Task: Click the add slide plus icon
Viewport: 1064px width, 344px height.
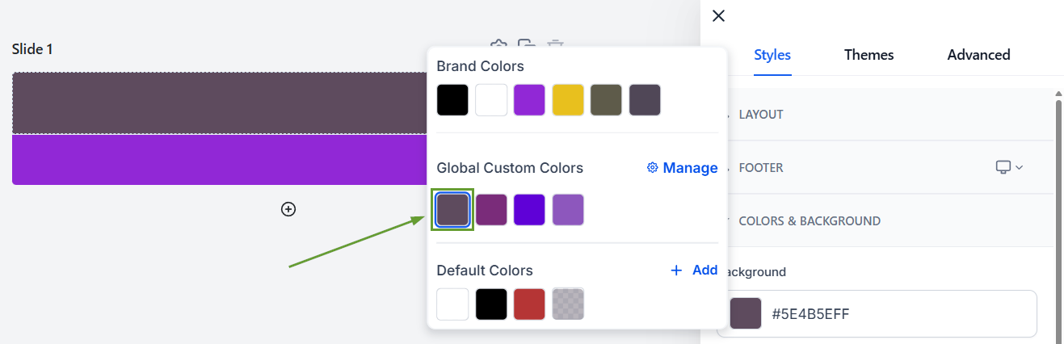Action: (288, 209)
